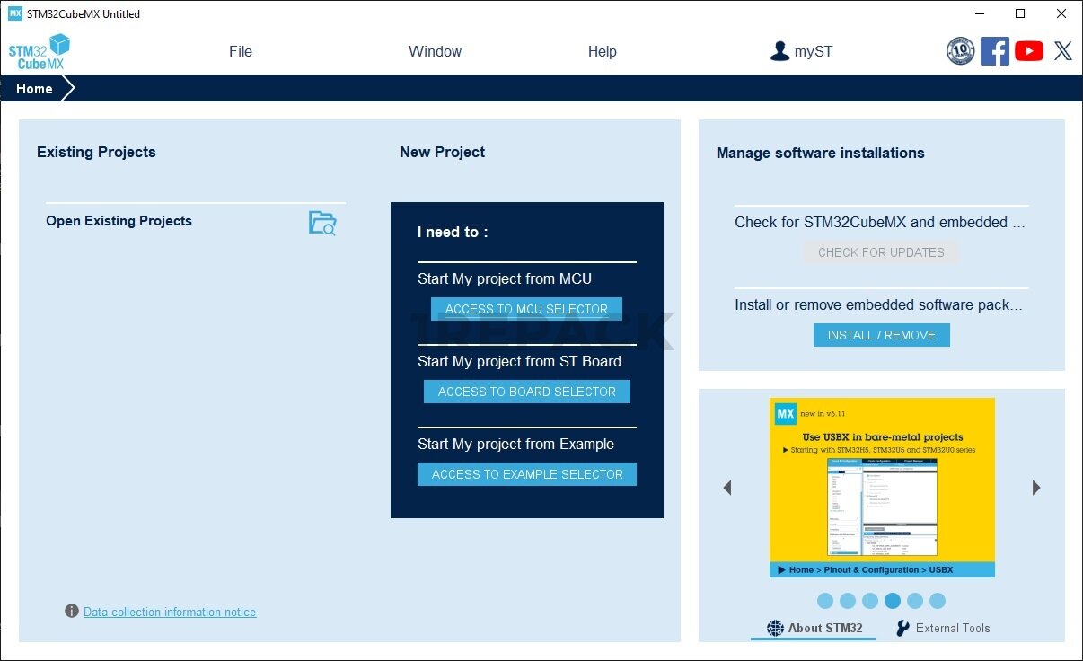Open the X (Twitter) icon link
The image size is (1083, 661).
point(1063,51)
